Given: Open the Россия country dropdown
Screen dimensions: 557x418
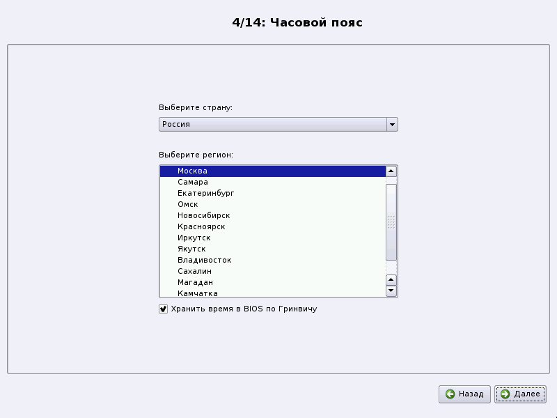Looking at the screenshot, I should (x=392, y=125).
